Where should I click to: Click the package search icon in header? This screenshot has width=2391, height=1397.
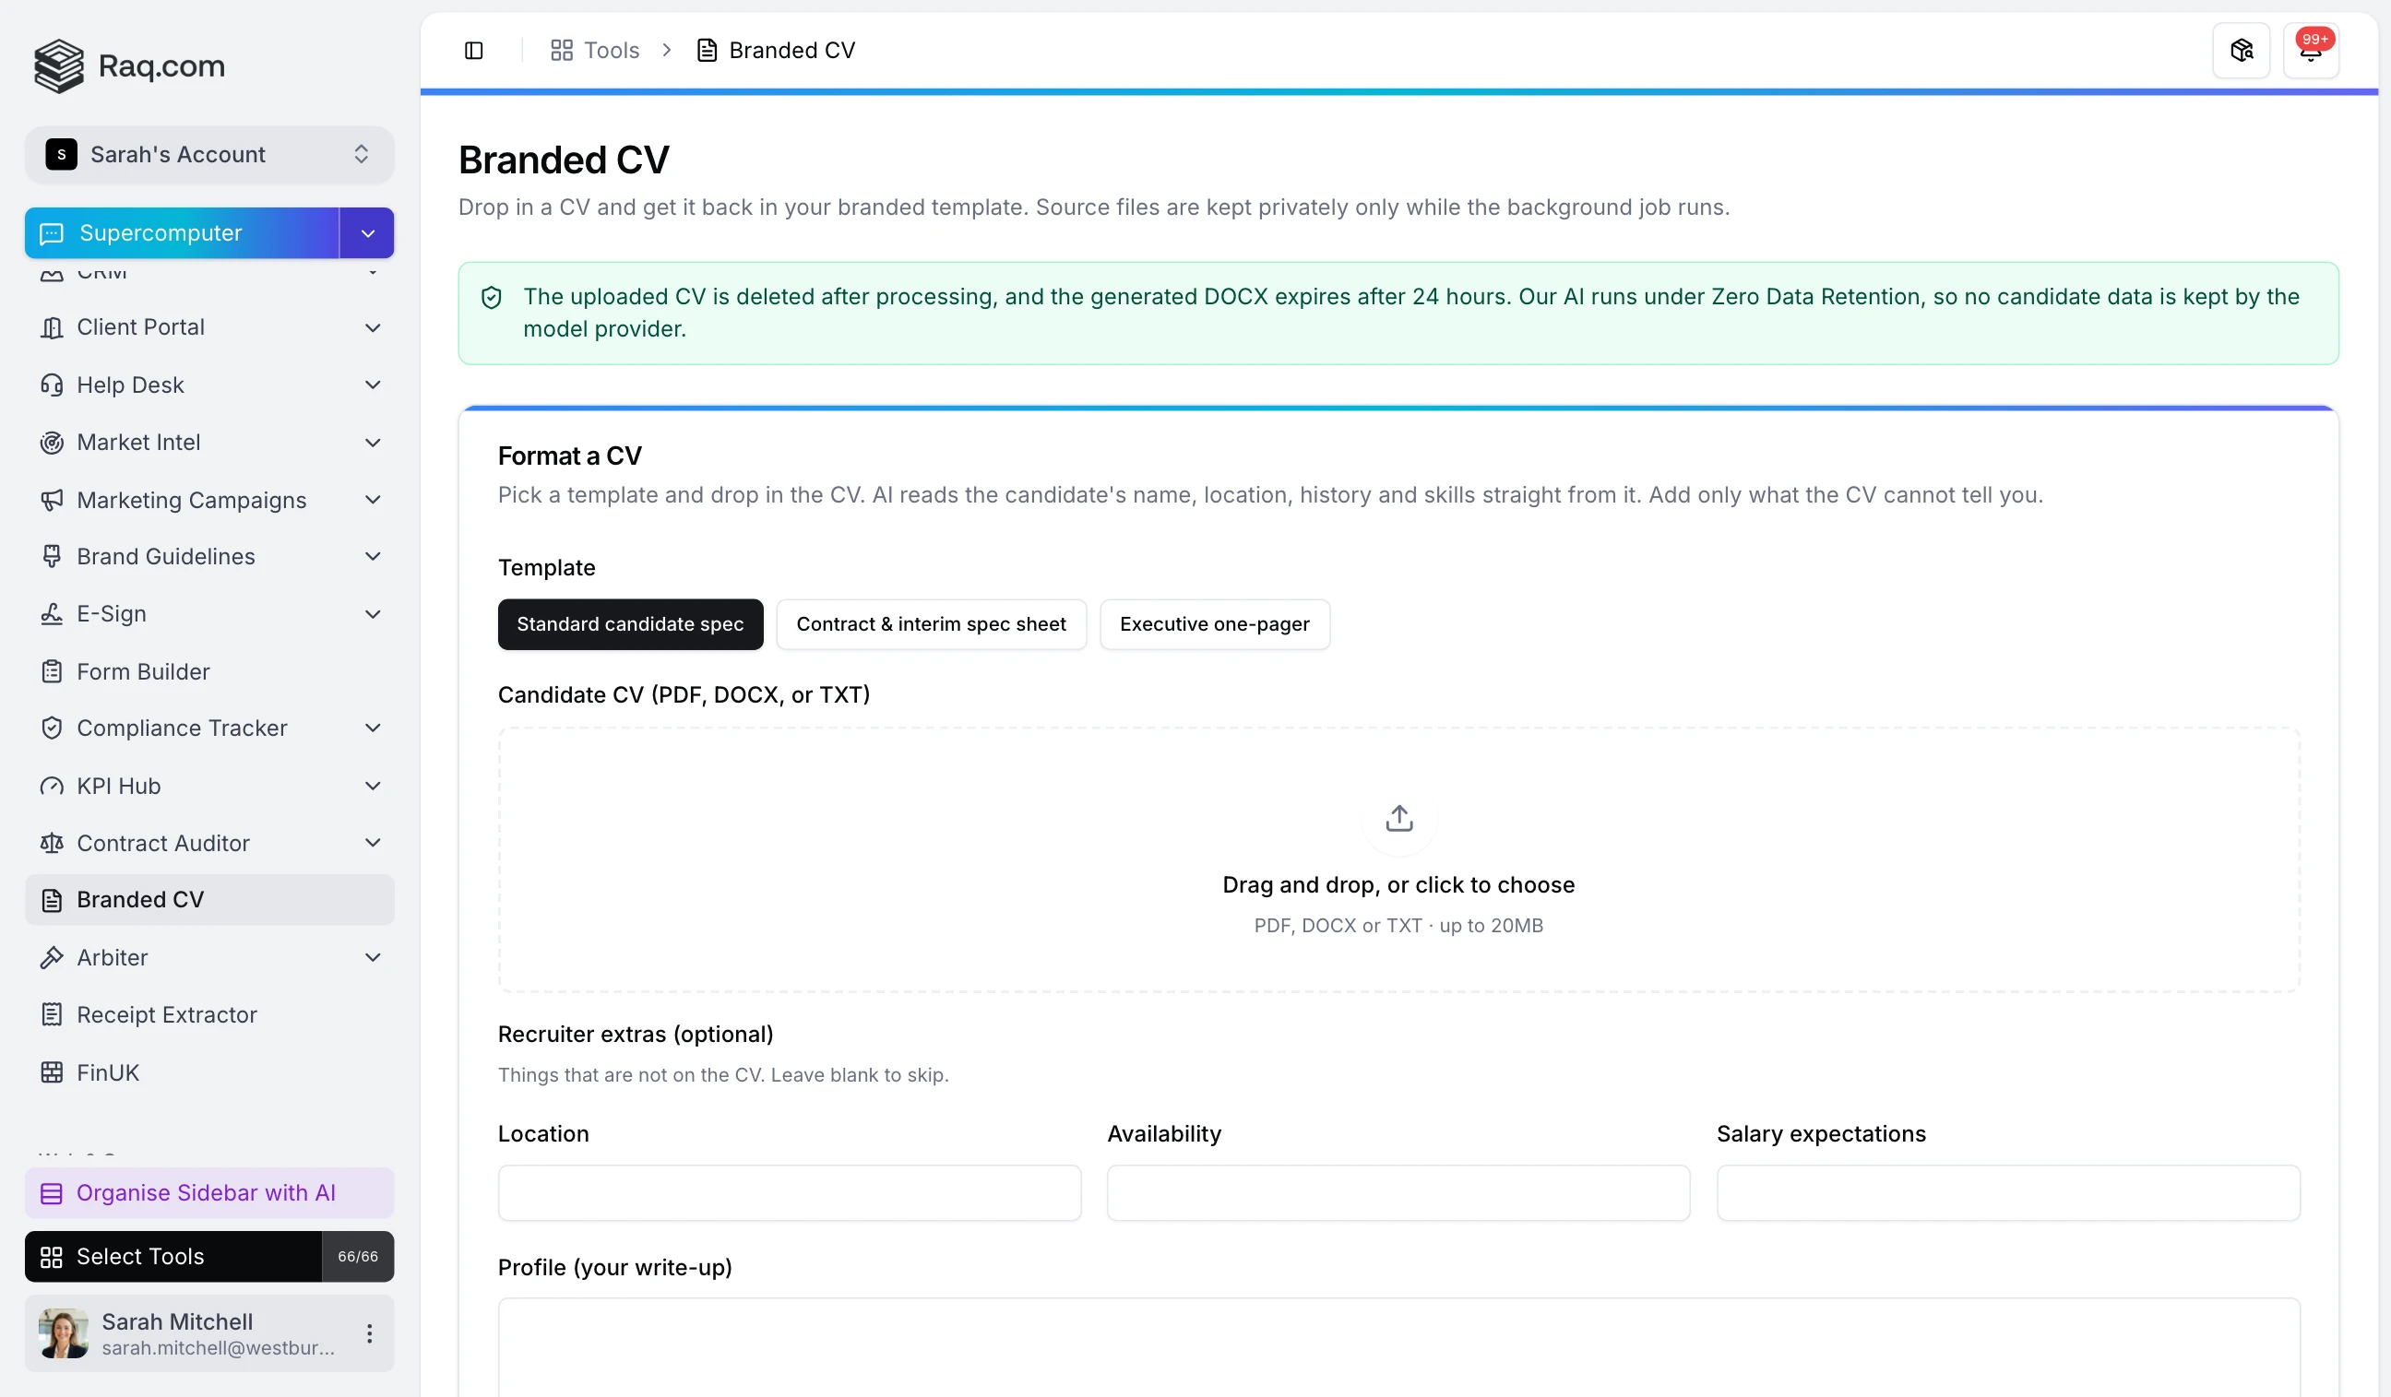point(2241,51)
